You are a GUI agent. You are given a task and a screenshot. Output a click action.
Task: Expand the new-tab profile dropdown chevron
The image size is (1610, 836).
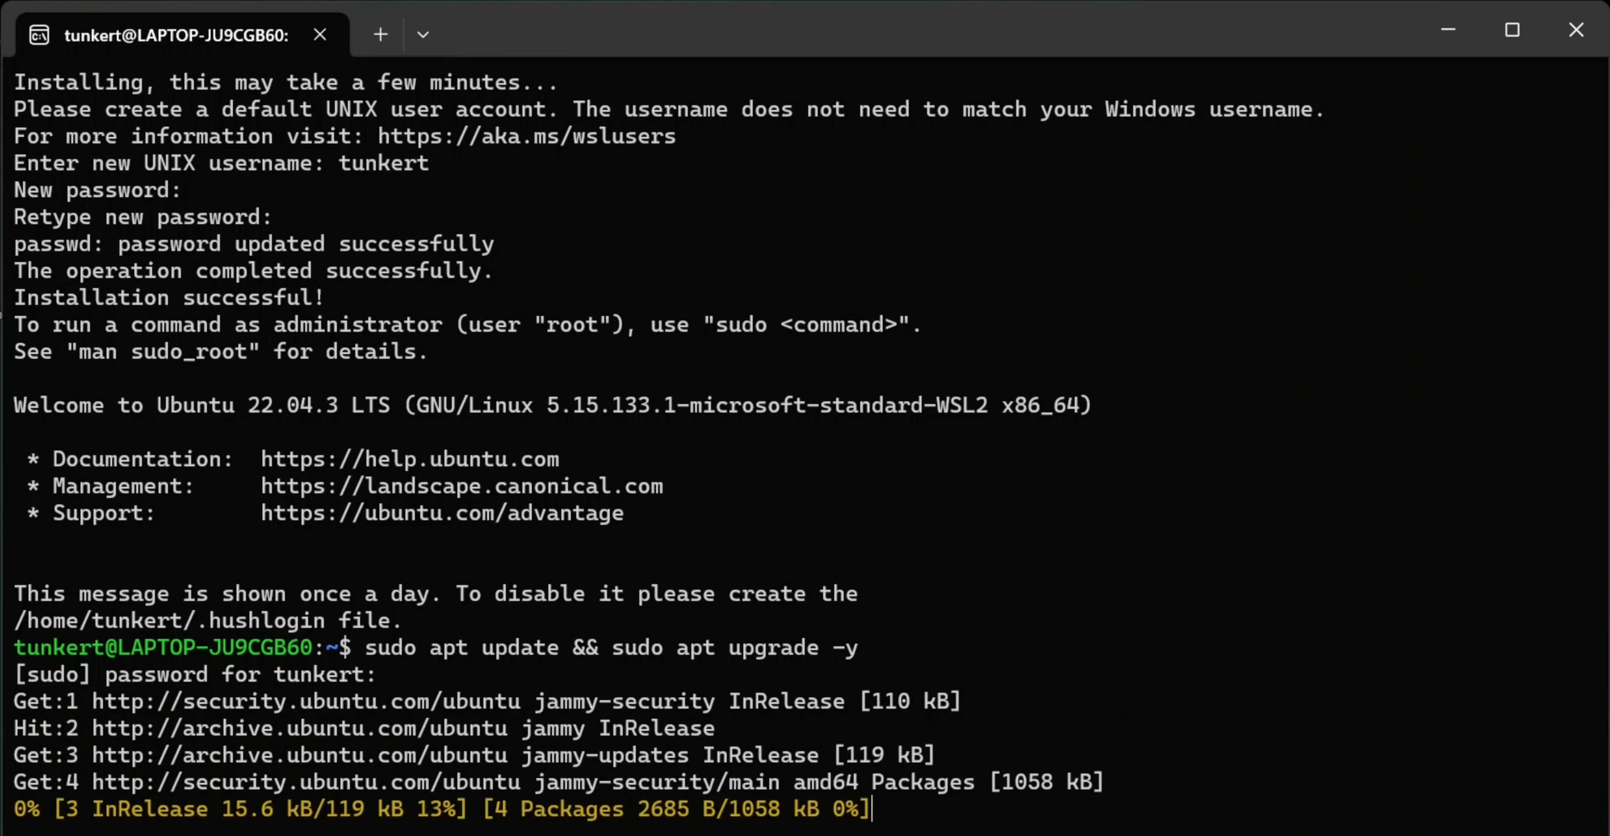pos(423,35)
